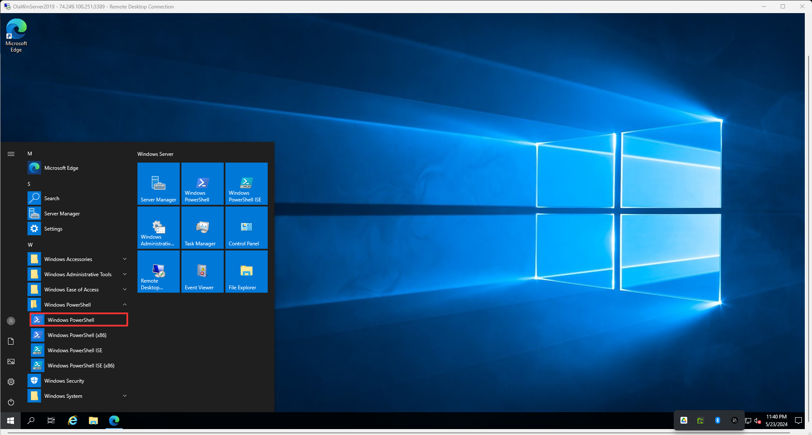Image resolution: width=812 pixels, height=435 pixels.
Task: Expand the Windows Accessories folder
Action: coord(78,259)
